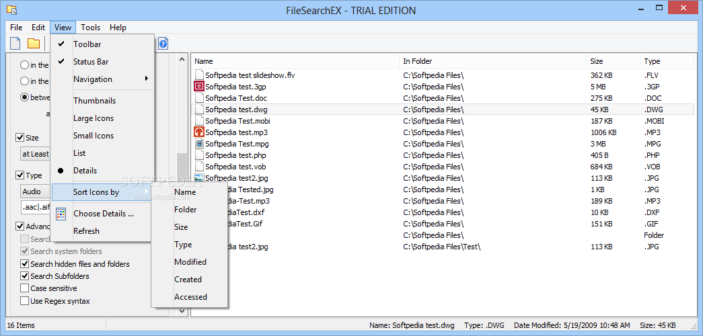Expand the Navigation submenu
Viewport: 703px width, 336px height.
click(x=102, y=79)
